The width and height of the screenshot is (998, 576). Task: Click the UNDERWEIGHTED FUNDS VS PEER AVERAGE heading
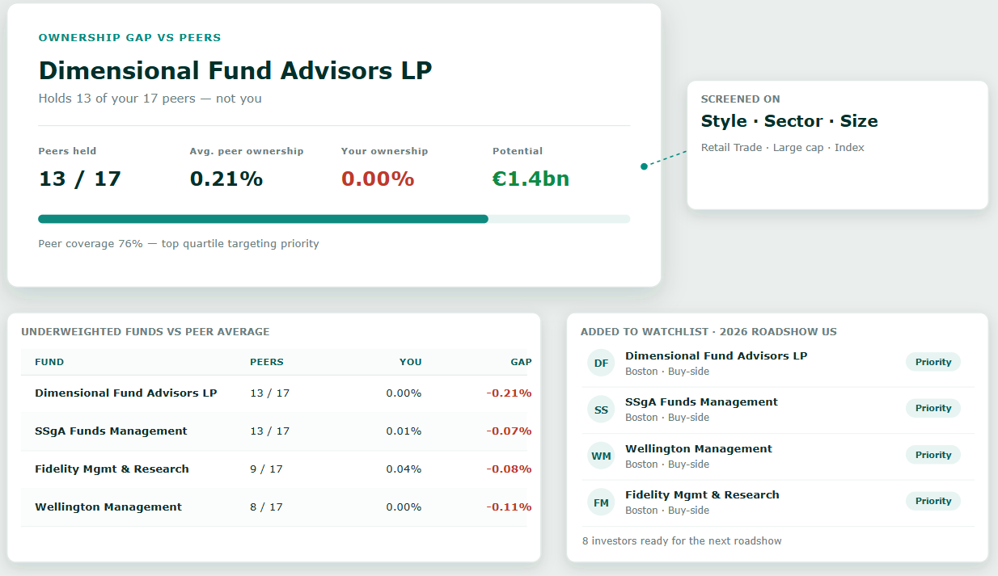[x=146, y=332]
